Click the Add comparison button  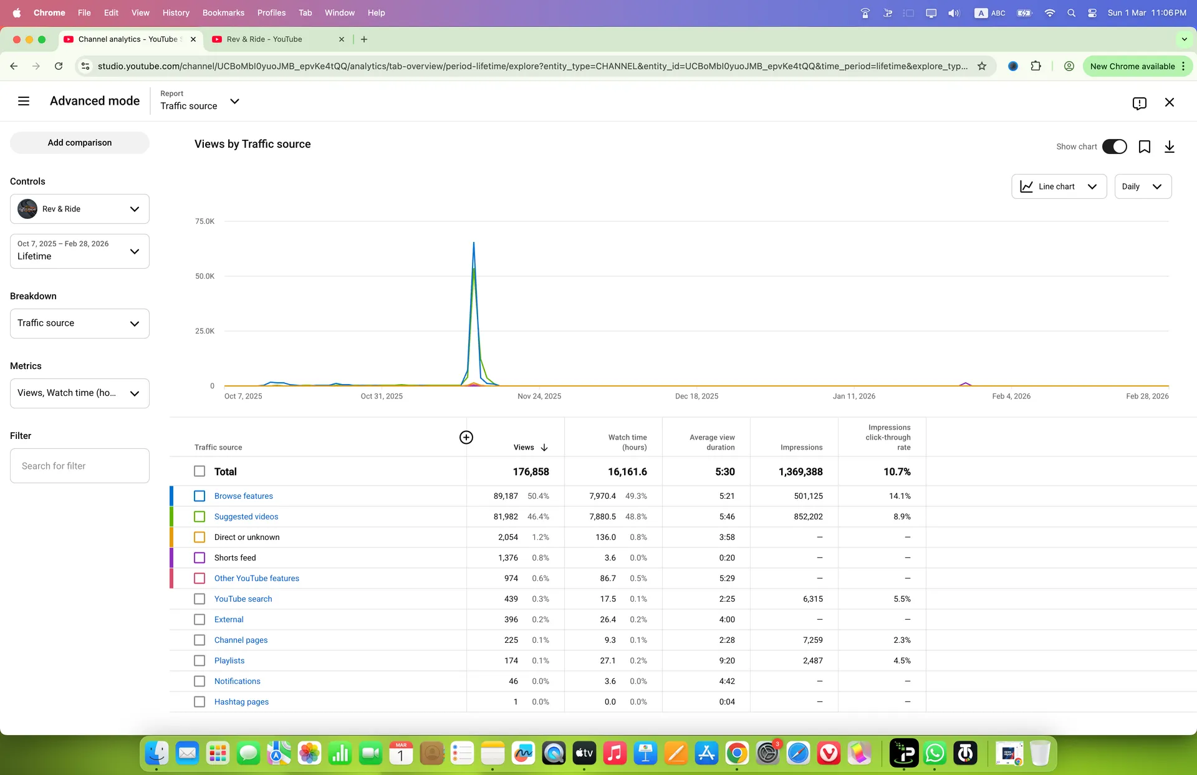coord(80,143)
